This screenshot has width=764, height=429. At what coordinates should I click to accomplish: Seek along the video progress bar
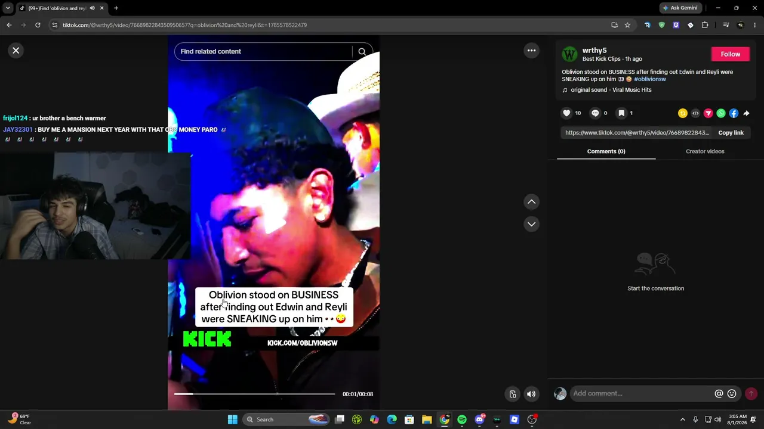[x=255, y=394]
